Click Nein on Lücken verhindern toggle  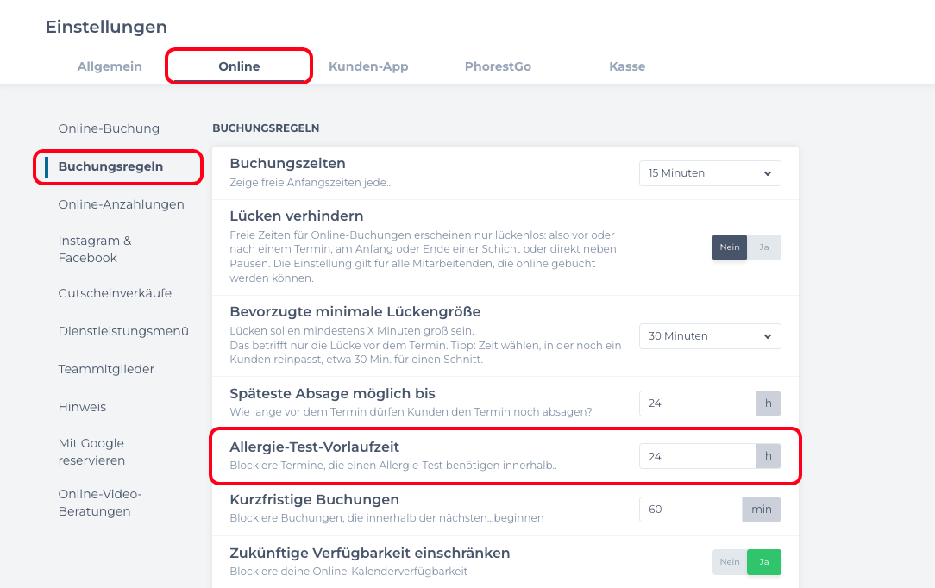point(730,247)
